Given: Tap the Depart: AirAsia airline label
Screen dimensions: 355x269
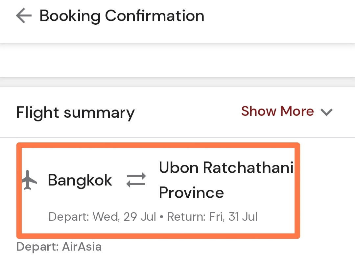Looking at the screenshot, I should [59, 247].
